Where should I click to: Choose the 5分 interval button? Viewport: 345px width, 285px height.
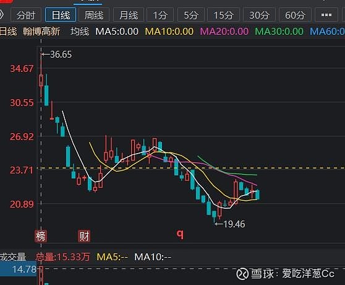point(191,15)
